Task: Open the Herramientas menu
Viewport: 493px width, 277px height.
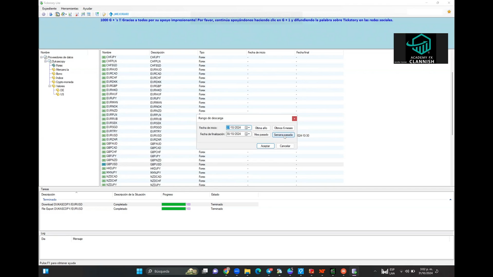Action: (70, 9)
